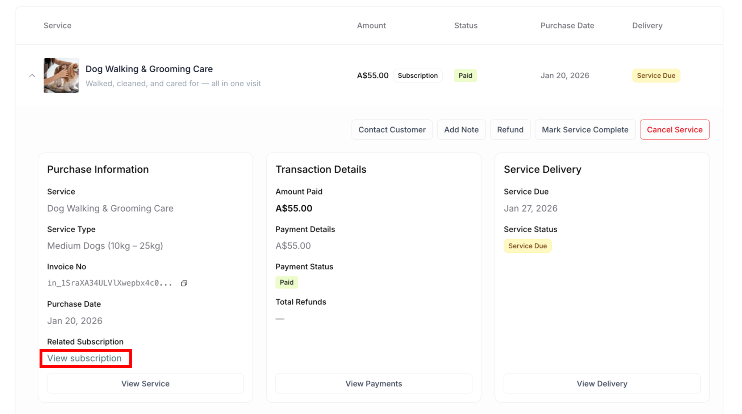Click Service Due badge in Delivery column
The image size is (742, 414).
[x=656, y=76]
